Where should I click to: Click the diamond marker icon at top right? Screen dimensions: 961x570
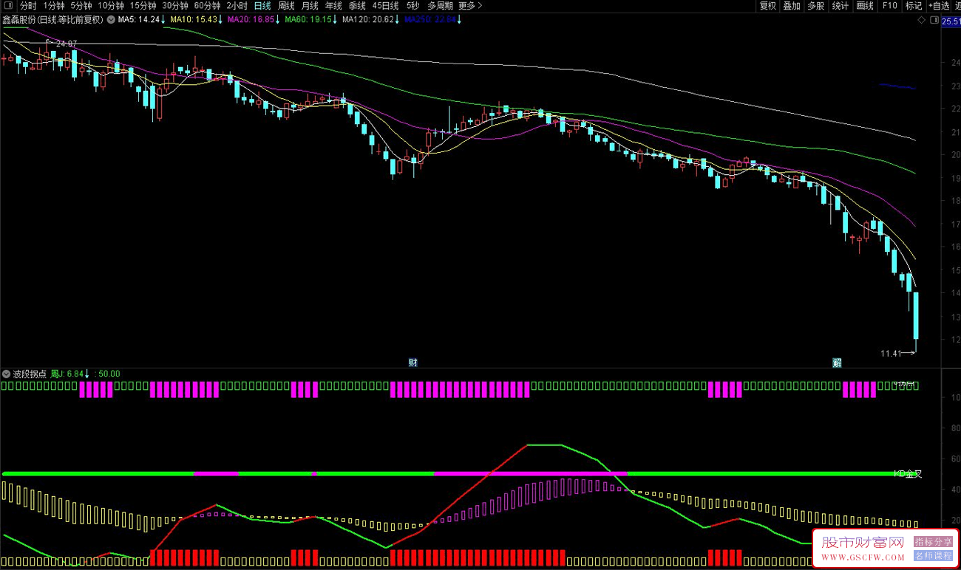click(920, 21)
